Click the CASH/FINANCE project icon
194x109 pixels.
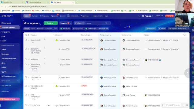pyautogui.click(x=146, y=60)
